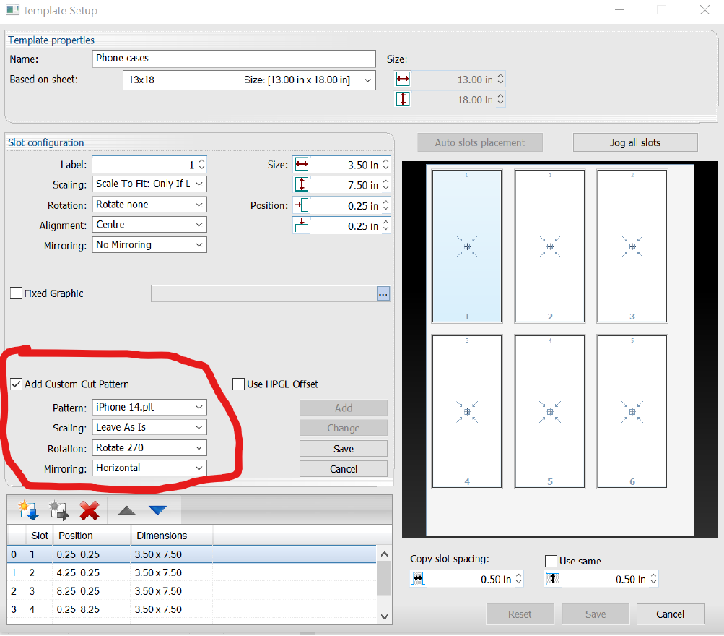Screen dimensions: 724x636
Task: Click the horizontal position icon
Action: coord(302,205)
